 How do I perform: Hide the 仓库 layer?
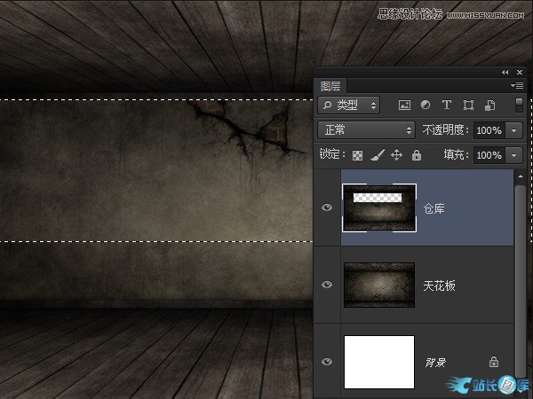(x=327, y=207)
